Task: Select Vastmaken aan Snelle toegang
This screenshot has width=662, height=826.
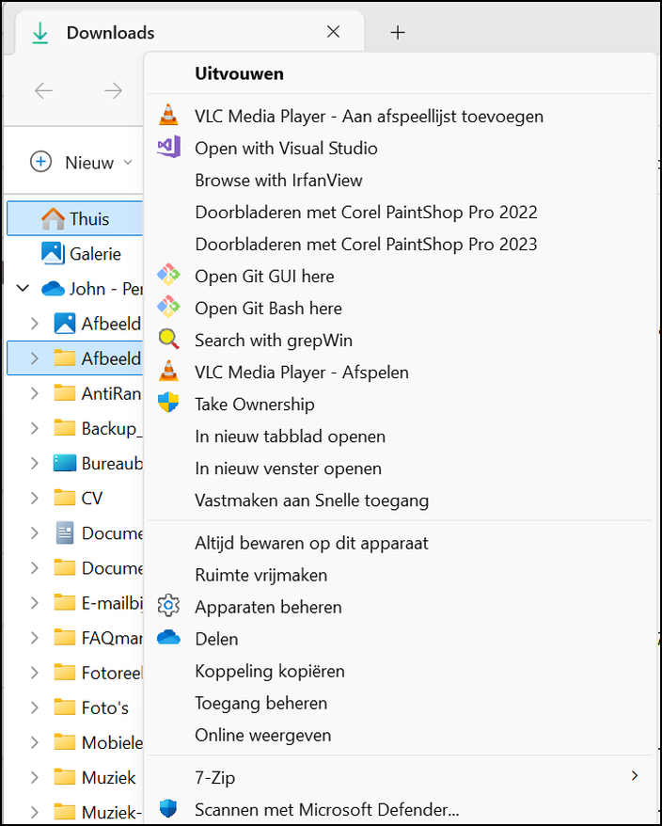Action: pos(401,500)
